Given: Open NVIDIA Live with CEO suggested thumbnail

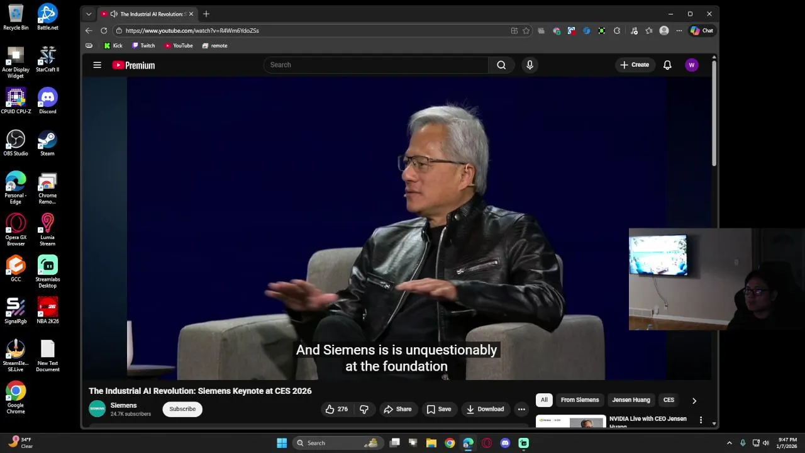Looking at the screenshot, I should pos(570,421).
